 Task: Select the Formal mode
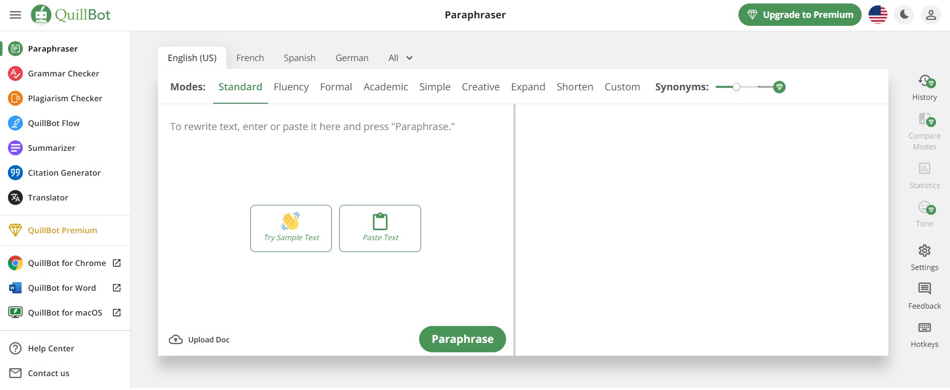pyautogui.click(x=336, y=87)
